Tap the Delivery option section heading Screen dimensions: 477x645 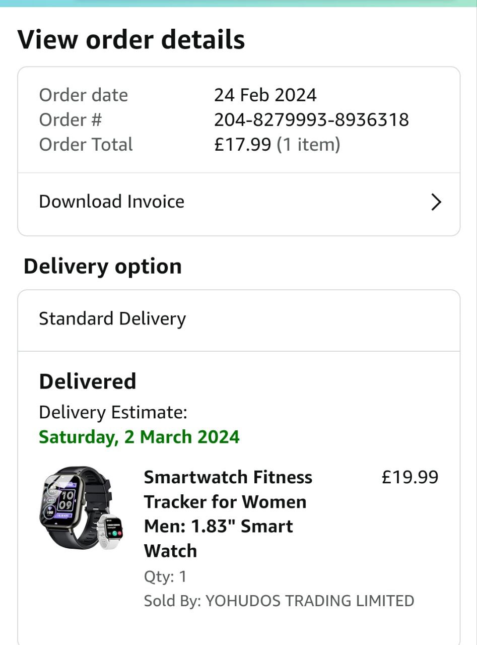click(103, 266)
